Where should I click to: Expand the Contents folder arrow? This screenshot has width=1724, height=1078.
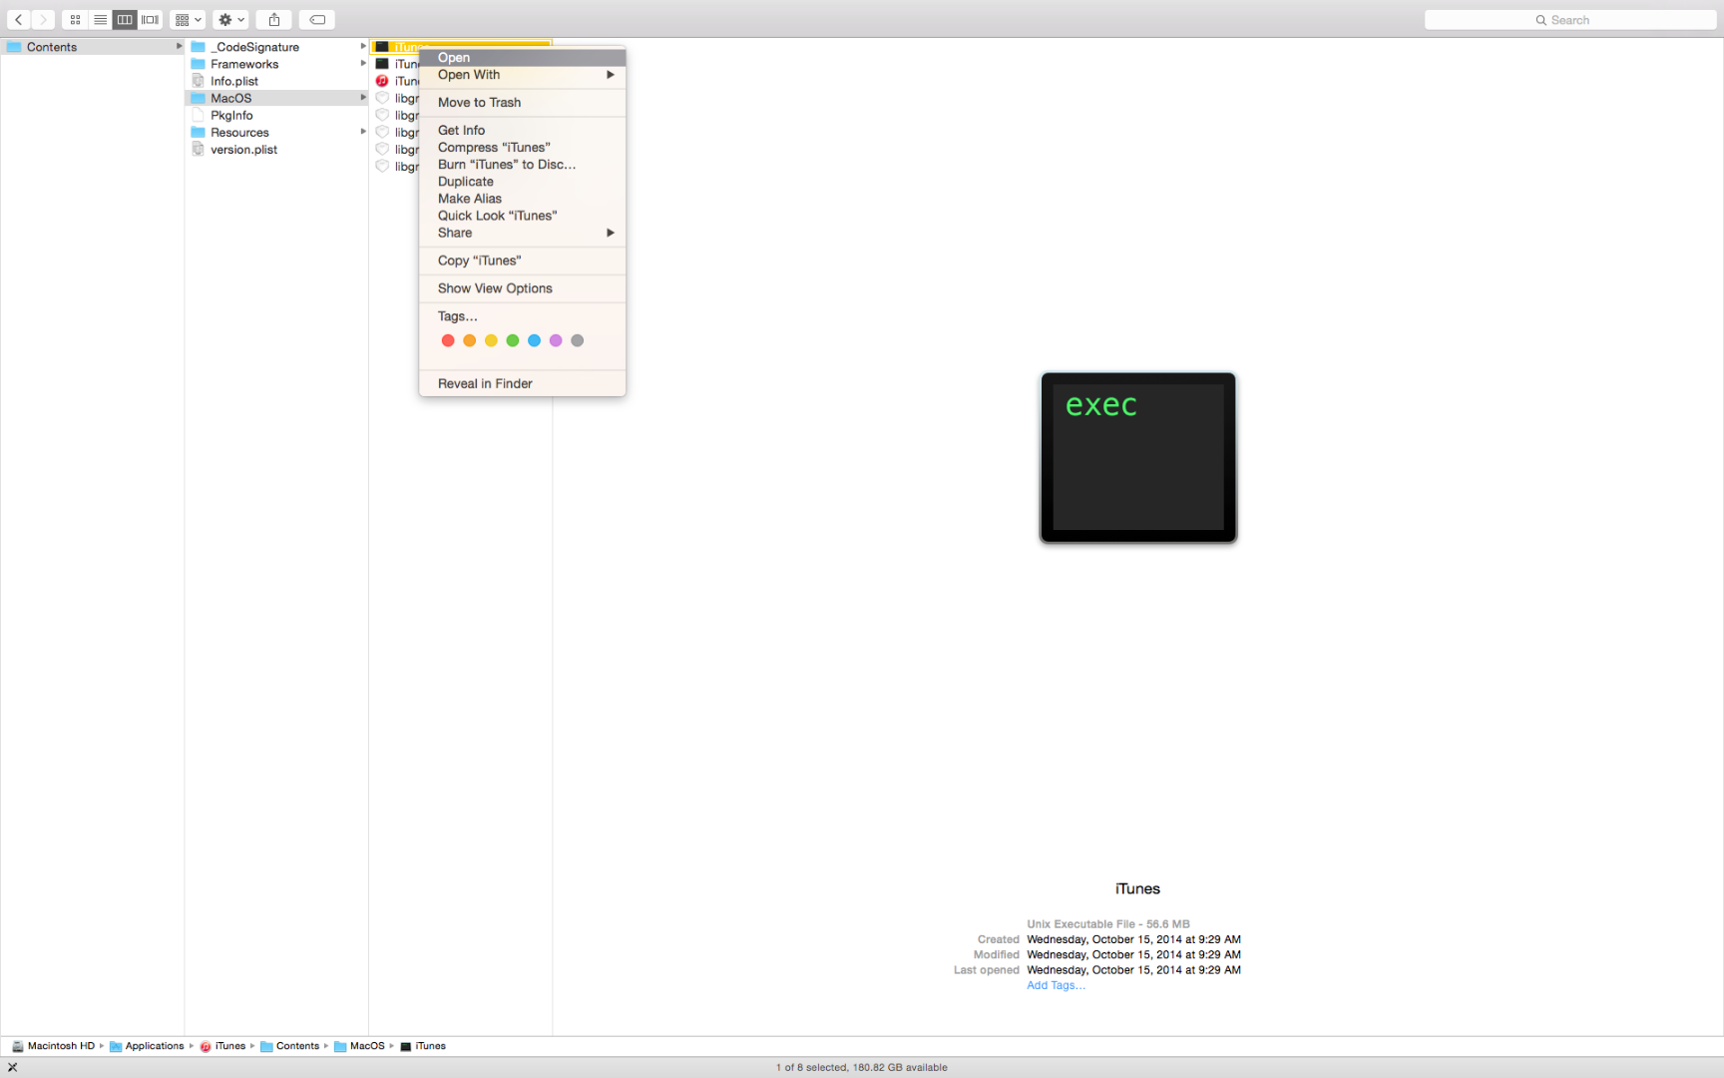179,46
